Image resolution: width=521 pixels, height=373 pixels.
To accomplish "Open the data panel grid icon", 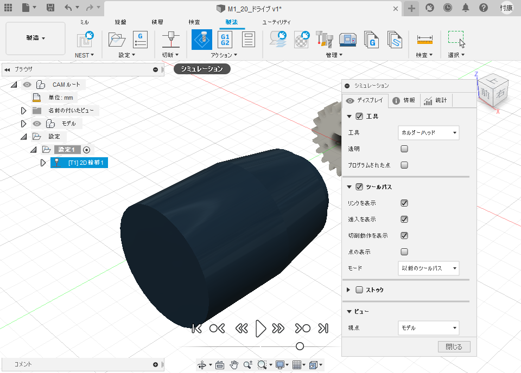I will (8, 7).
